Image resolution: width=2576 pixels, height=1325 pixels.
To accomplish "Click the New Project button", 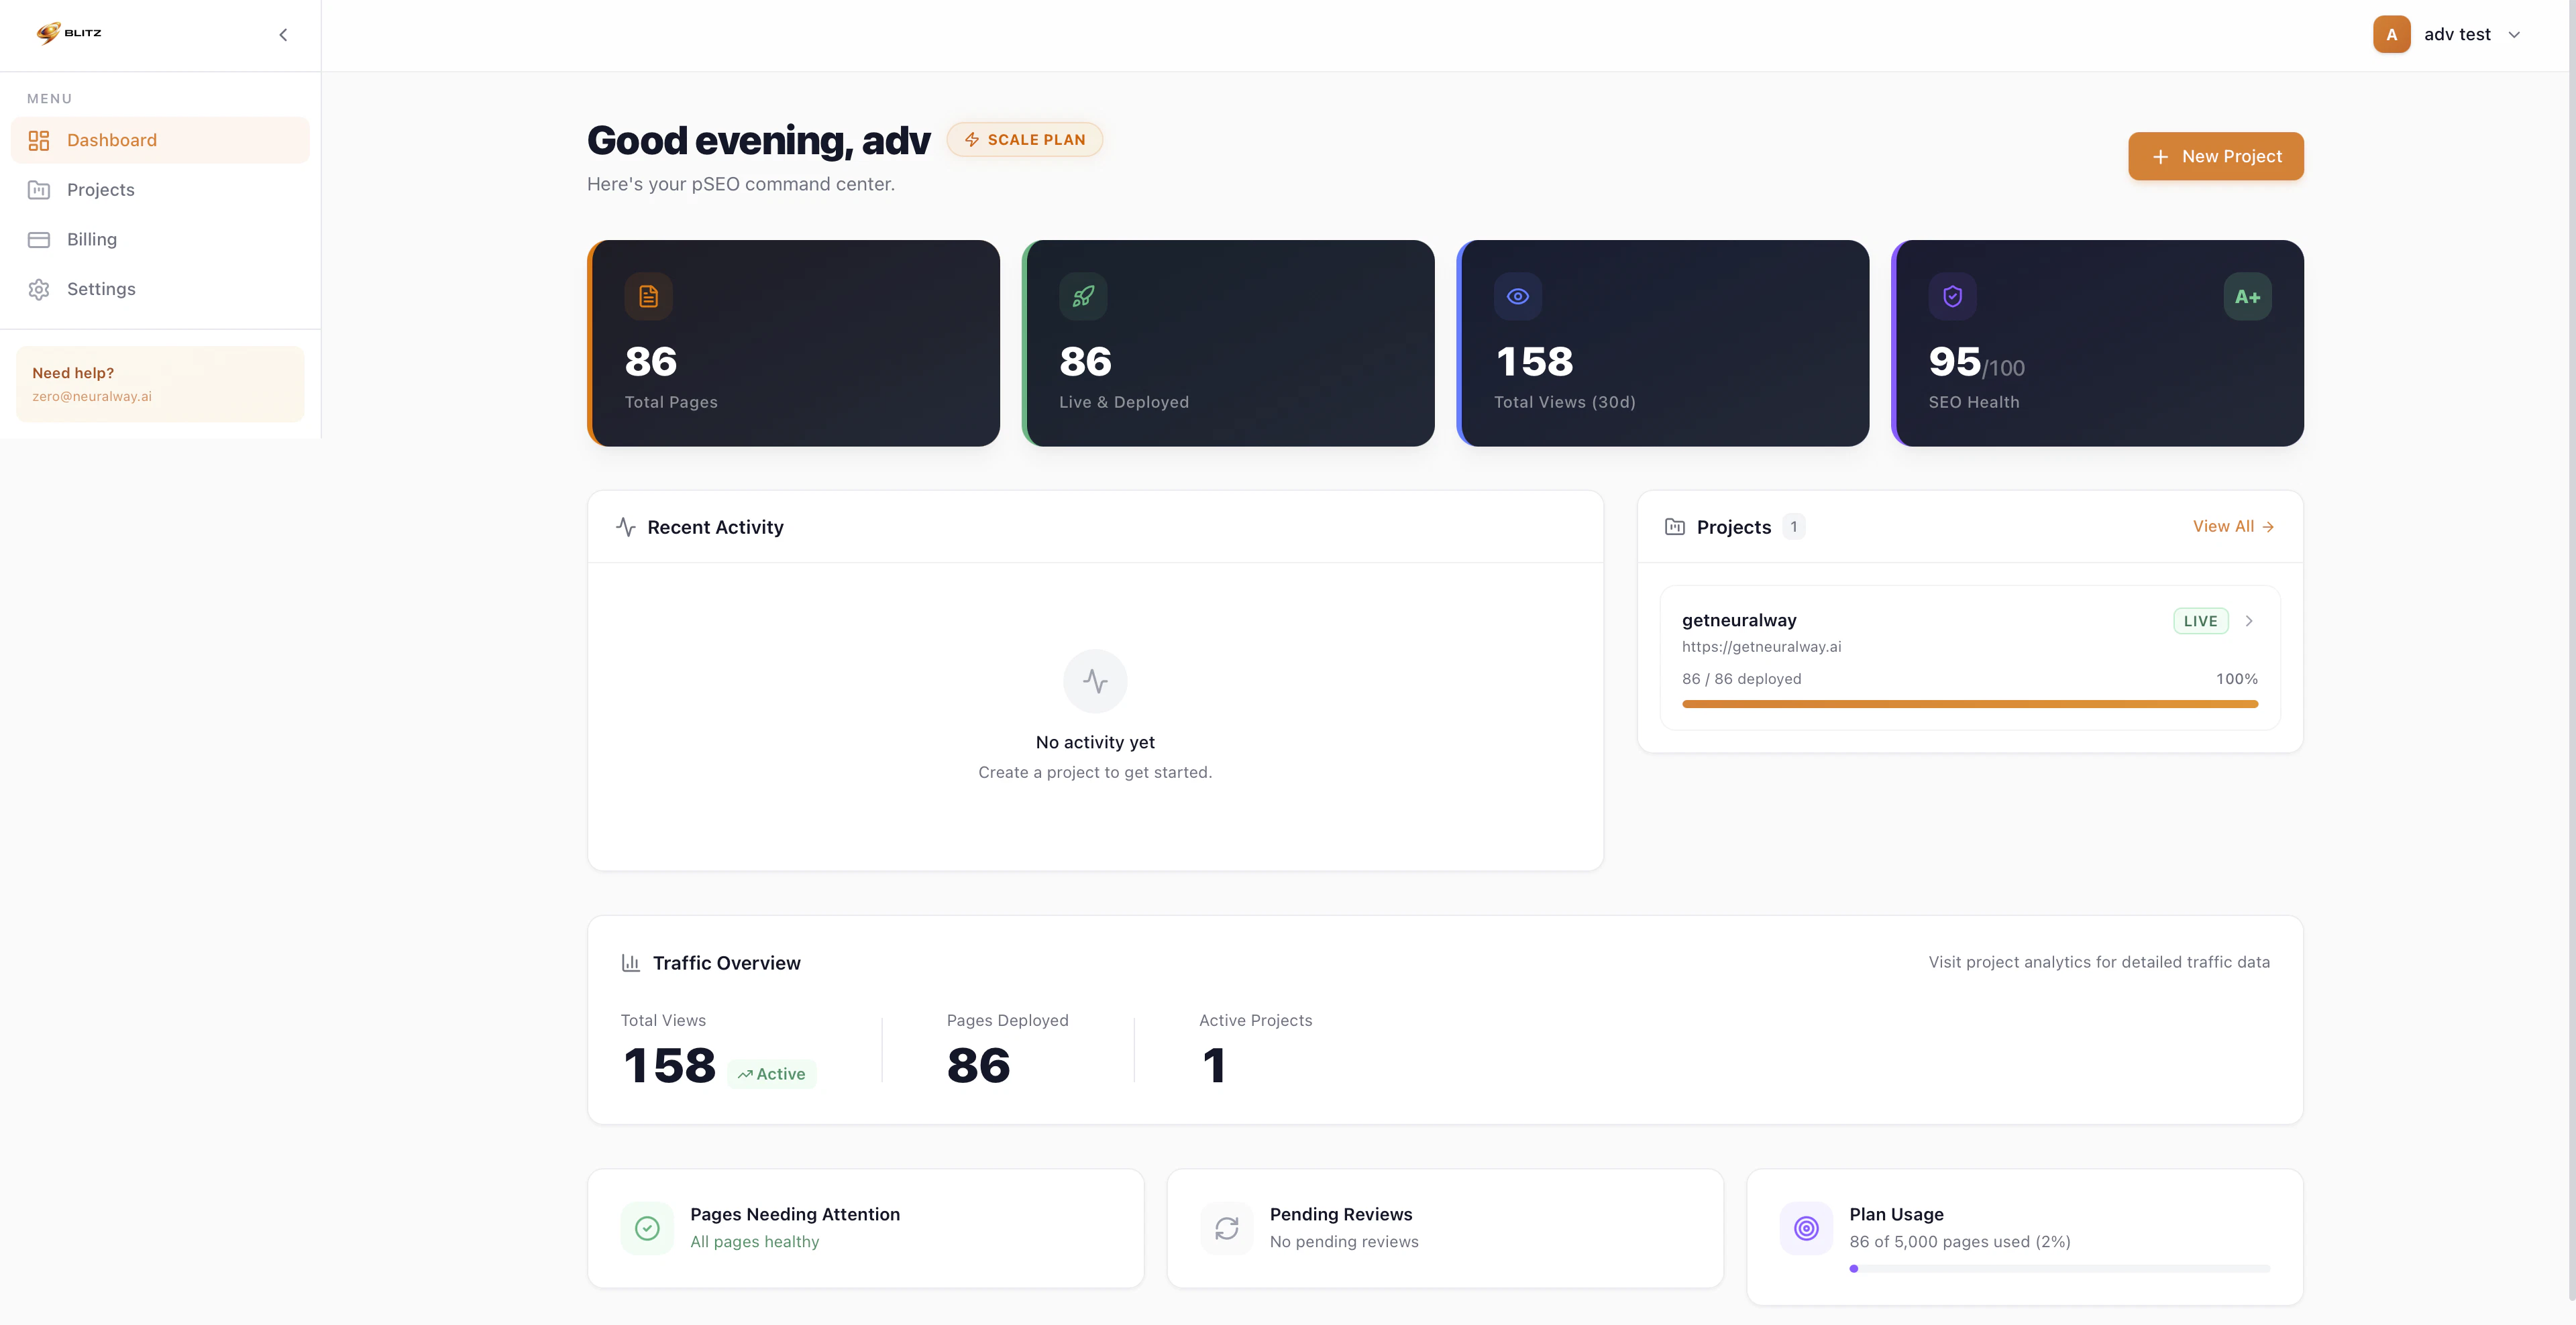I will click(2215, 157).
